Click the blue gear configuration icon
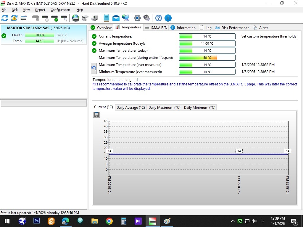 [x=137, y=18]
